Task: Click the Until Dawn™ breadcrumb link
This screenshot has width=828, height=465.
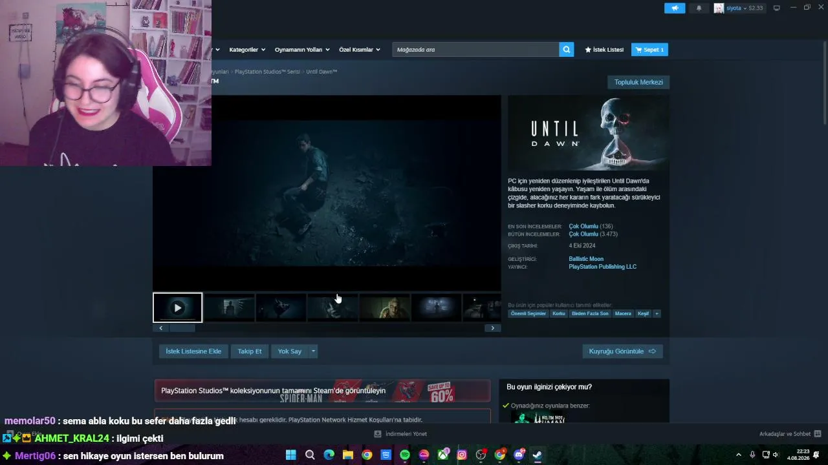Action: coord(321,72)
